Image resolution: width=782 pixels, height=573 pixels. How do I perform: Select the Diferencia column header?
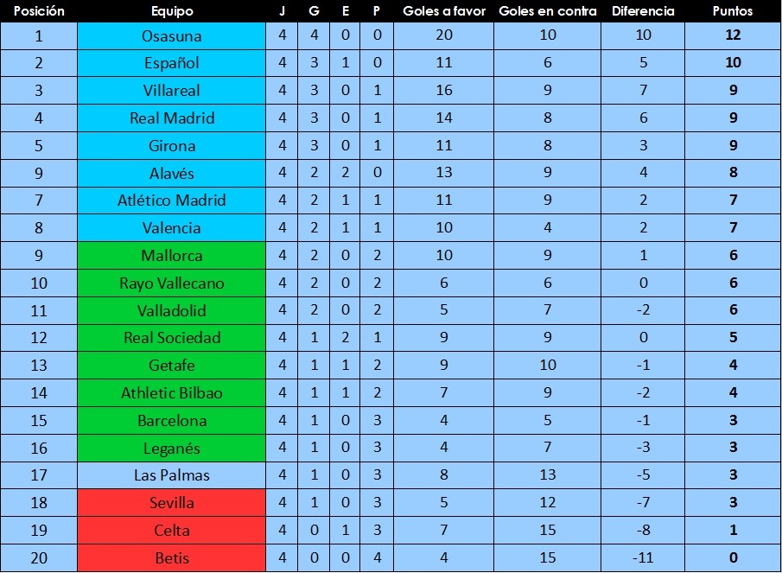coord(643,11)
